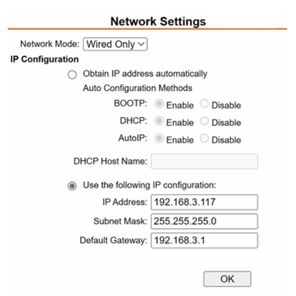Enable DHCP auto configuration
296x296 pixels.
[158, 122]
